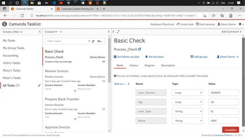
Task: Open the home navigation icon menu
Action: (x=241, y=24)
